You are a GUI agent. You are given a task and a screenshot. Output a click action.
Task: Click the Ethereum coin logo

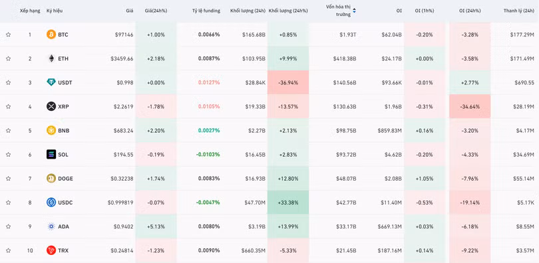tap(51, 58)
